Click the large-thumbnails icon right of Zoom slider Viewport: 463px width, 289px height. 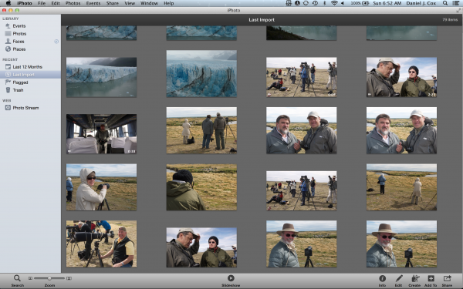pyautogui.click(x=69, y=278)
